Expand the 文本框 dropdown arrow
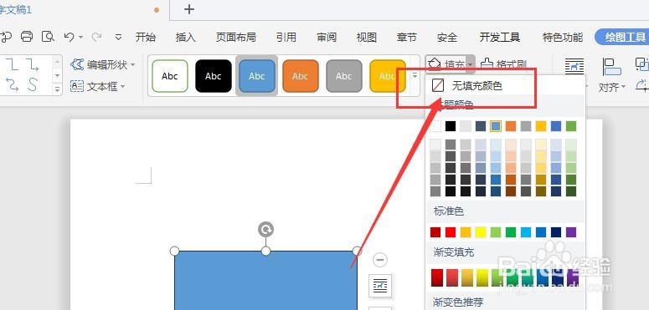 122,86
